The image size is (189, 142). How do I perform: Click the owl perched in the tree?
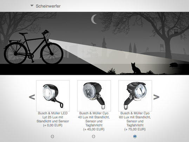point(176,31)
